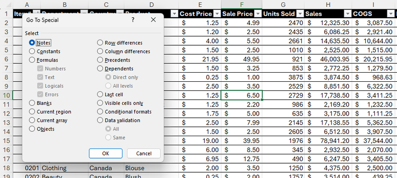Click Cost Price cell 21.95
Viewport: 397px width, 178px height.
(200, 59)
